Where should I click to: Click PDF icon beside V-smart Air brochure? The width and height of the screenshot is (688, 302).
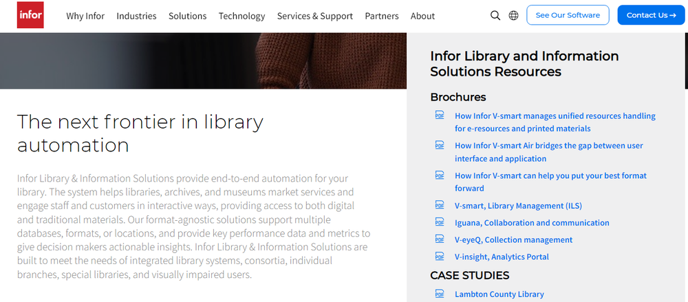click(439, 145)
